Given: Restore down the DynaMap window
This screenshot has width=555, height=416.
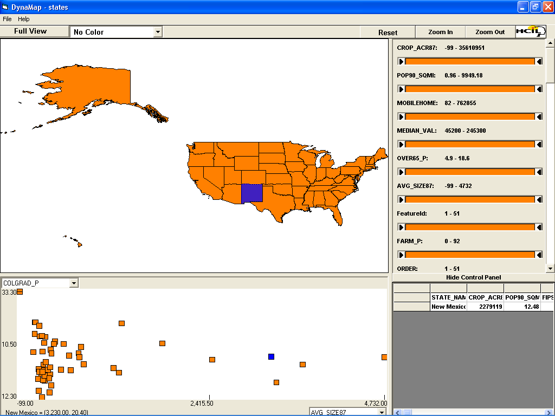Looking at the screenshot, I should pyautogui.click(x=535, y=6).
